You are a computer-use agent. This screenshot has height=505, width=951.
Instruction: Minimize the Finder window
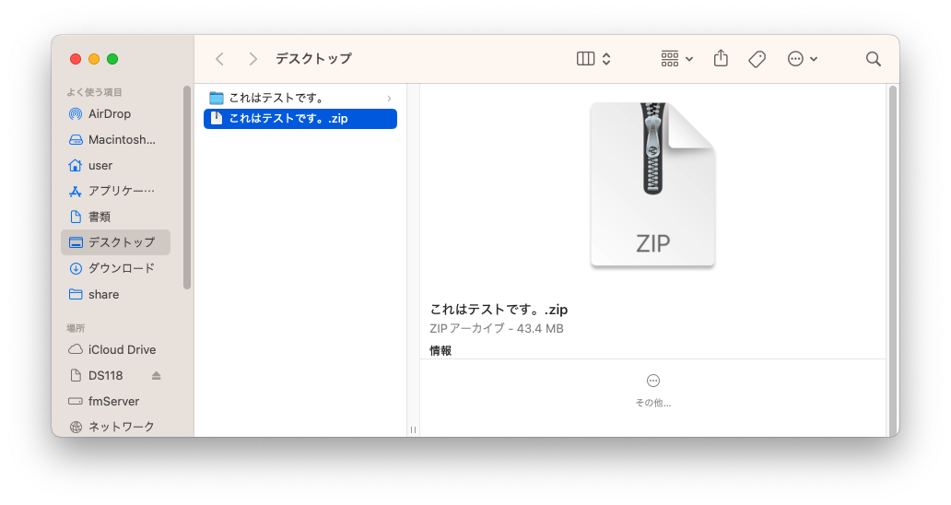point(94,59)
